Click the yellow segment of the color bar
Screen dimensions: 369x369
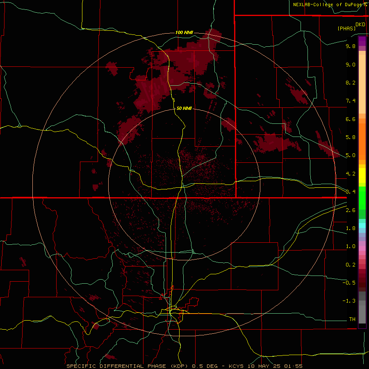pos(362,175)
